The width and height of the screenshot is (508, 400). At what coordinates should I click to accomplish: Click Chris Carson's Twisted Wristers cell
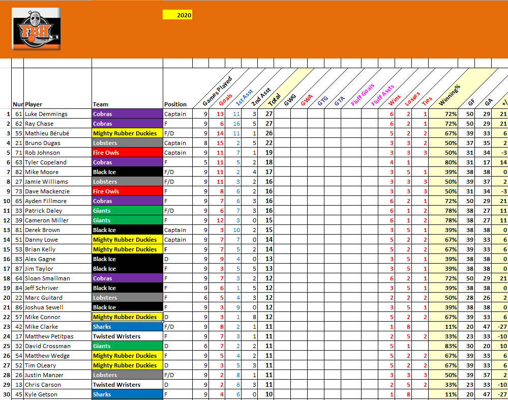[127, 385]
